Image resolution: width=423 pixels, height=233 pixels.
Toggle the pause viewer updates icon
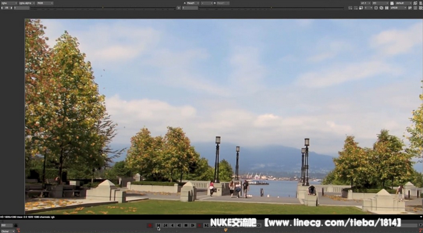(387, 8)
